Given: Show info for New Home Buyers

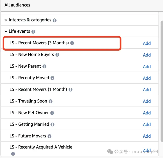Looking at the screenshot, I should coord(57,55).
